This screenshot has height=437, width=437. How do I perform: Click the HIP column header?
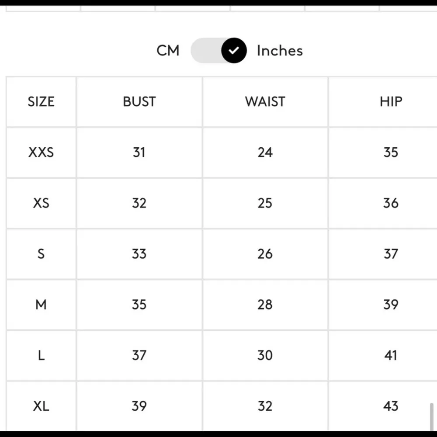tap(391, 102)
